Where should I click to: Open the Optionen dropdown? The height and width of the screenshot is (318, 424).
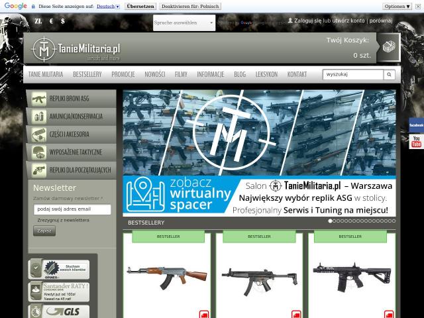(x=397, y=6)
